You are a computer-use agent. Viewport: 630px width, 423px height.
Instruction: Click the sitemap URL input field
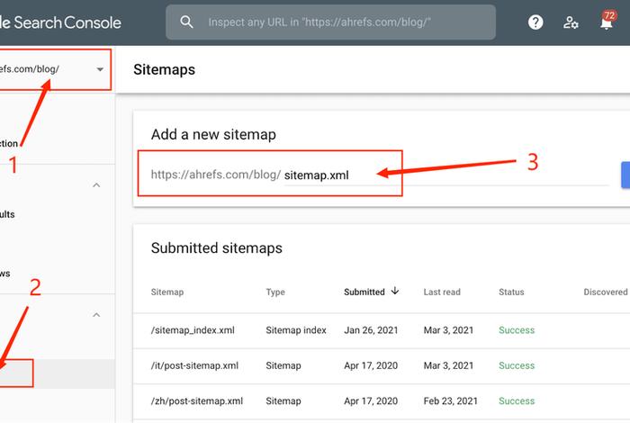click(446, 175)
